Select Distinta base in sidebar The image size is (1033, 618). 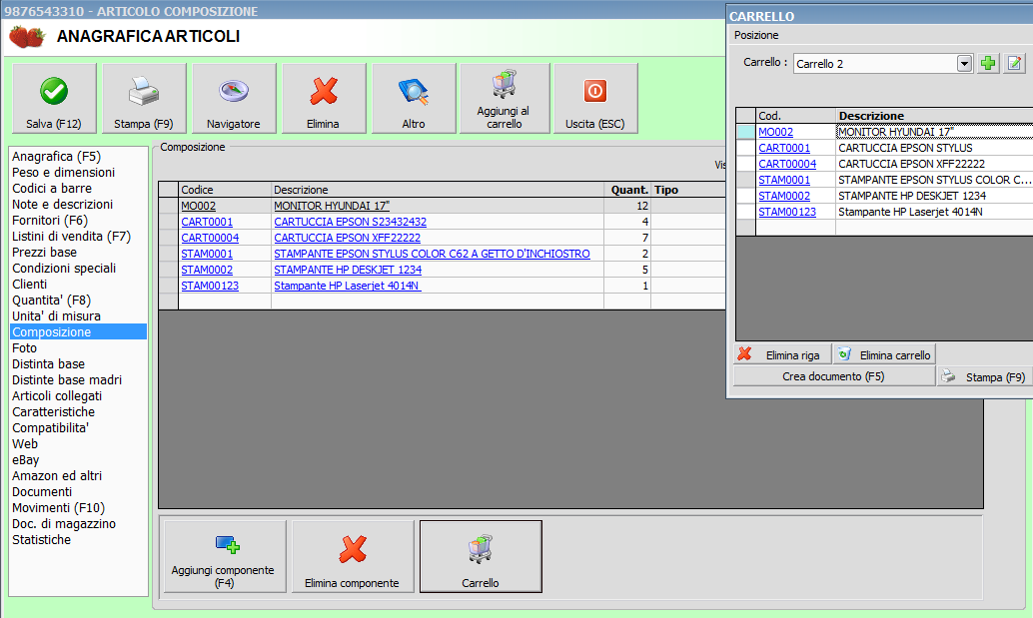(x=48, y=364)
